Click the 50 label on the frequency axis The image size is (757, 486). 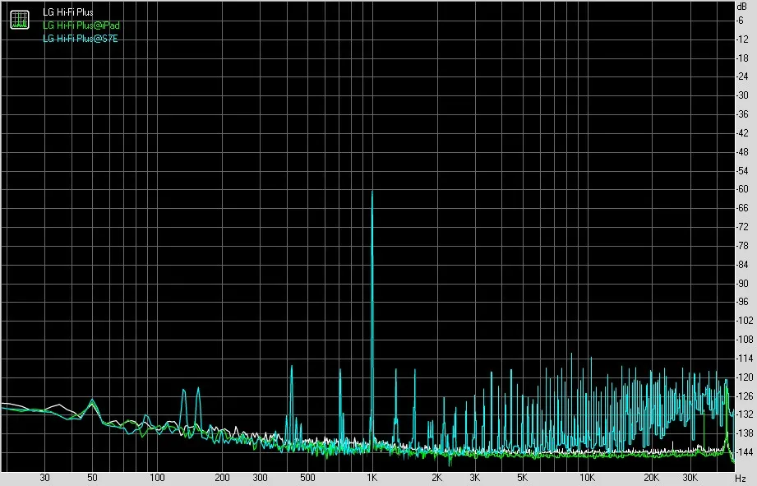click(x=92, y=478)
